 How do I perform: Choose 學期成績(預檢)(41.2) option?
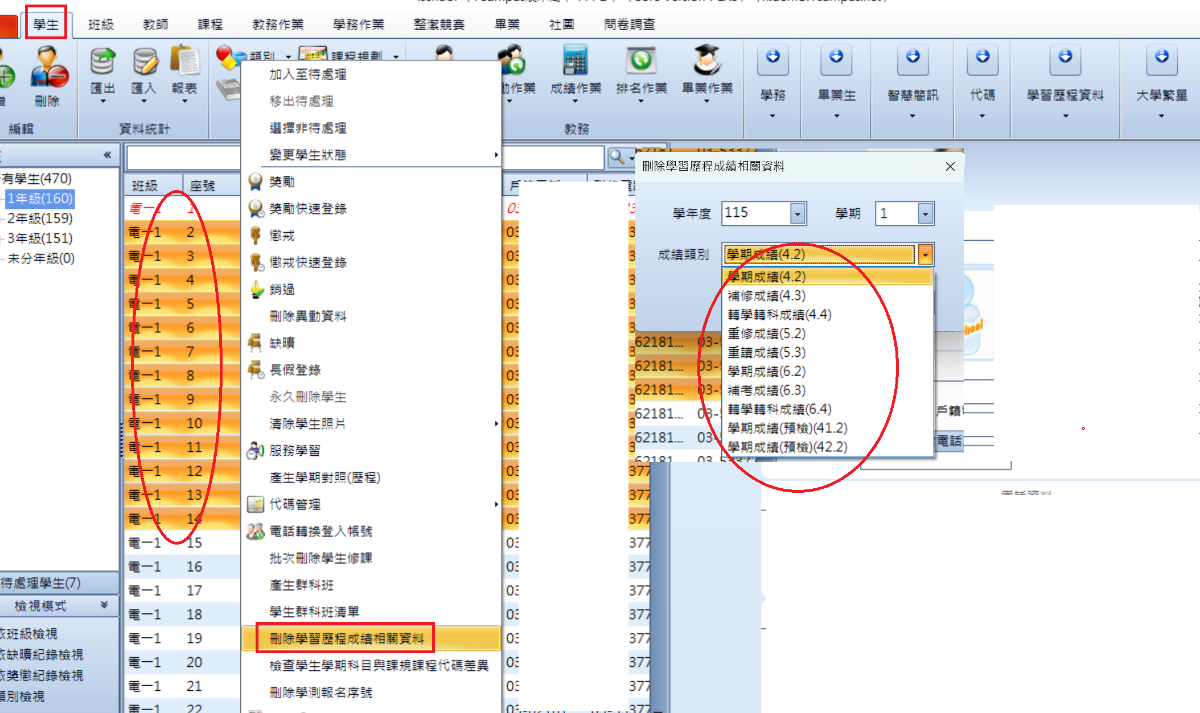[828, 428]
